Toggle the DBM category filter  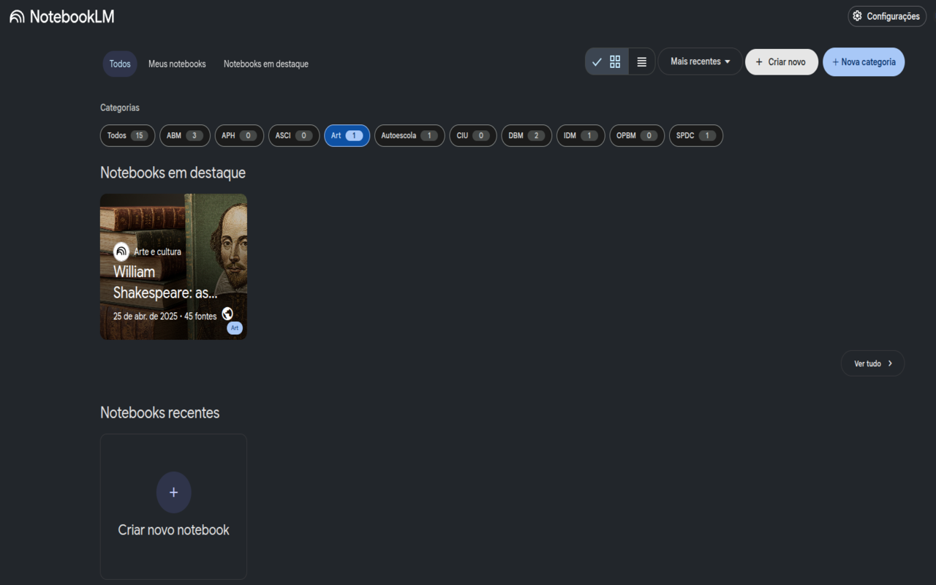pos(526,135)
